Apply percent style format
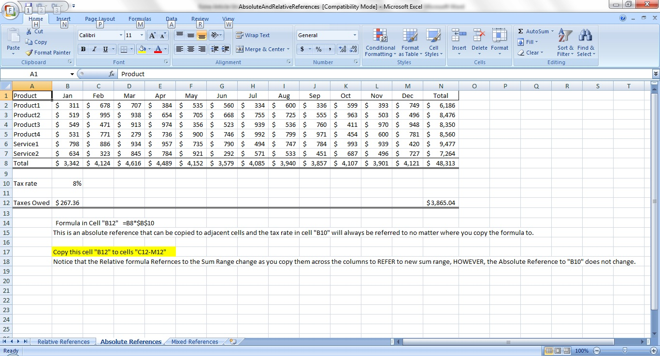 click(318, 49)
